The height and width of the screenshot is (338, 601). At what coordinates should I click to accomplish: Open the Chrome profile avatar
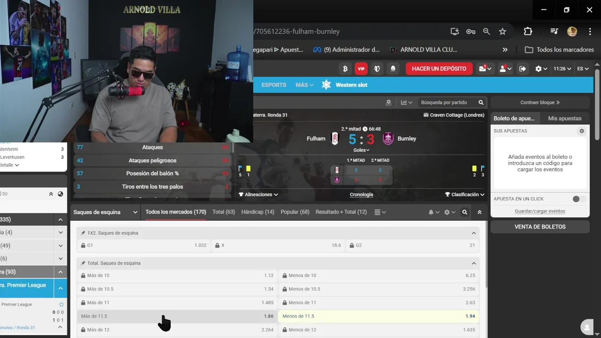572,31
